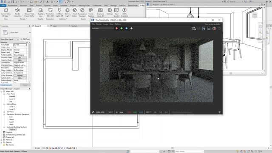The image size is (272, 153).
Task: Select Section 1 in Project Browser
Action: coord(13,130)
